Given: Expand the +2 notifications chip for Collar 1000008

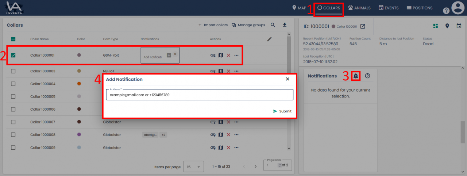Looking at the screenshot, I should (163, 135).
